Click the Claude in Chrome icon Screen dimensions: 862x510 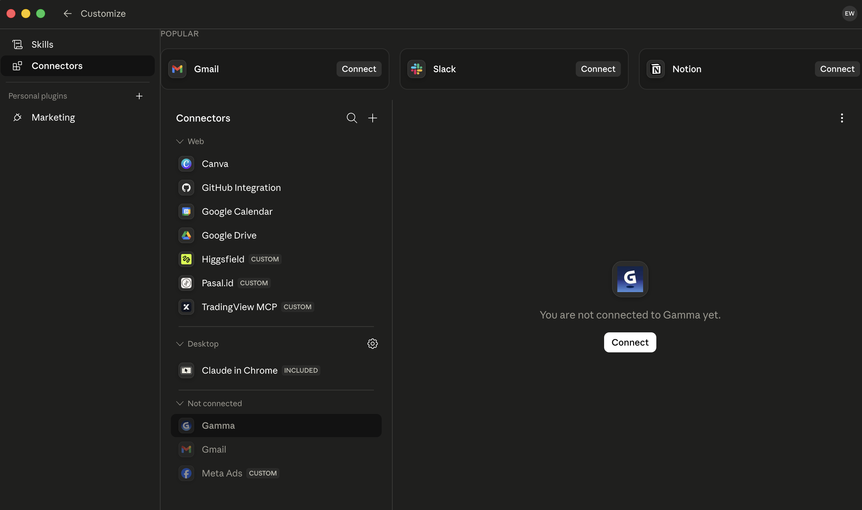pos(186,370)
